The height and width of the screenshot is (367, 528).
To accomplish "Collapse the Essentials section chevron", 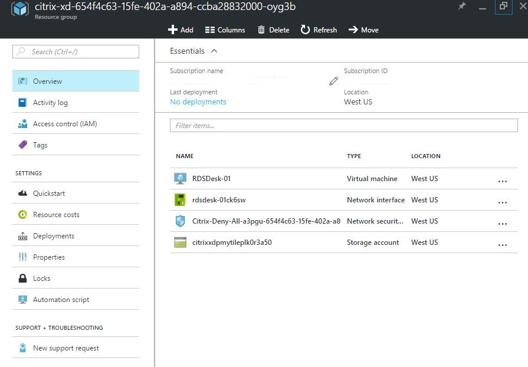I will (214, 51).
